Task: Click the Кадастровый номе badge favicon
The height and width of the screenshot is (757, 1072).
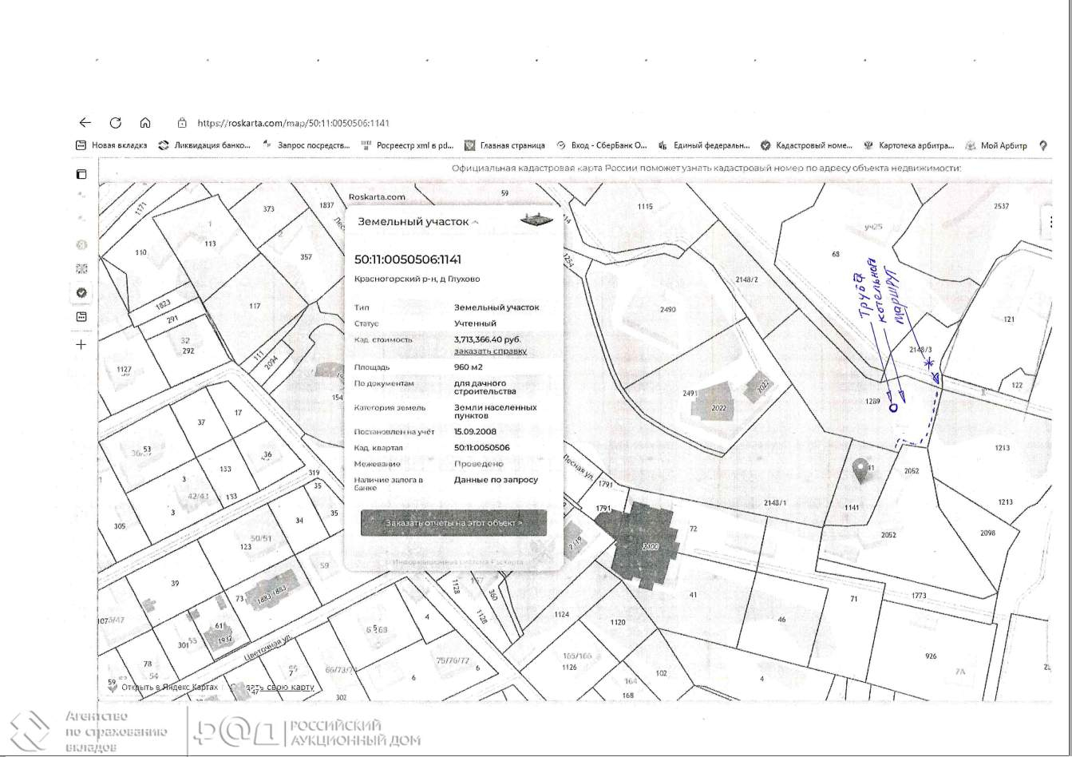Action: (x=766, y=145)
